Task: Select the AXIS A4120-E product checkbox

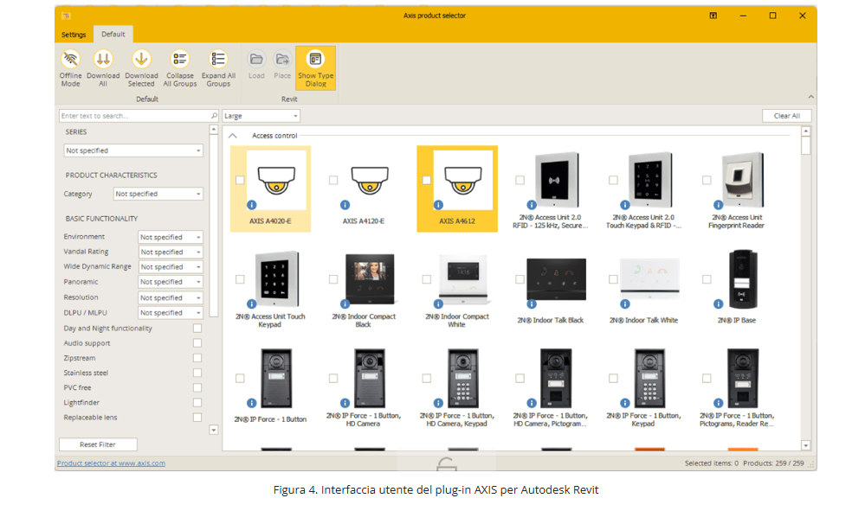Action: pos(333,180)
